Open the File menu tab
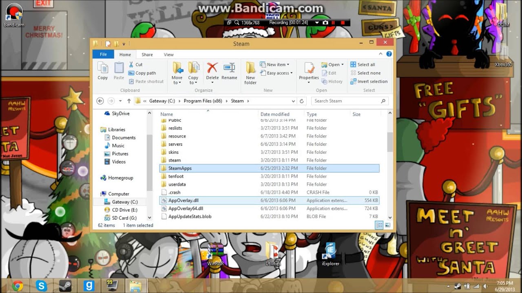This screenshot has height=293, width=522. [103, 54]
